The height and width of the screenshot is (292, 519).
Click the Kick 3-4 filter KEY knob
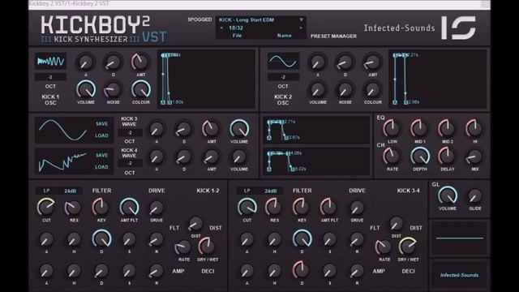pyautogui.click(x=302, y=208)
